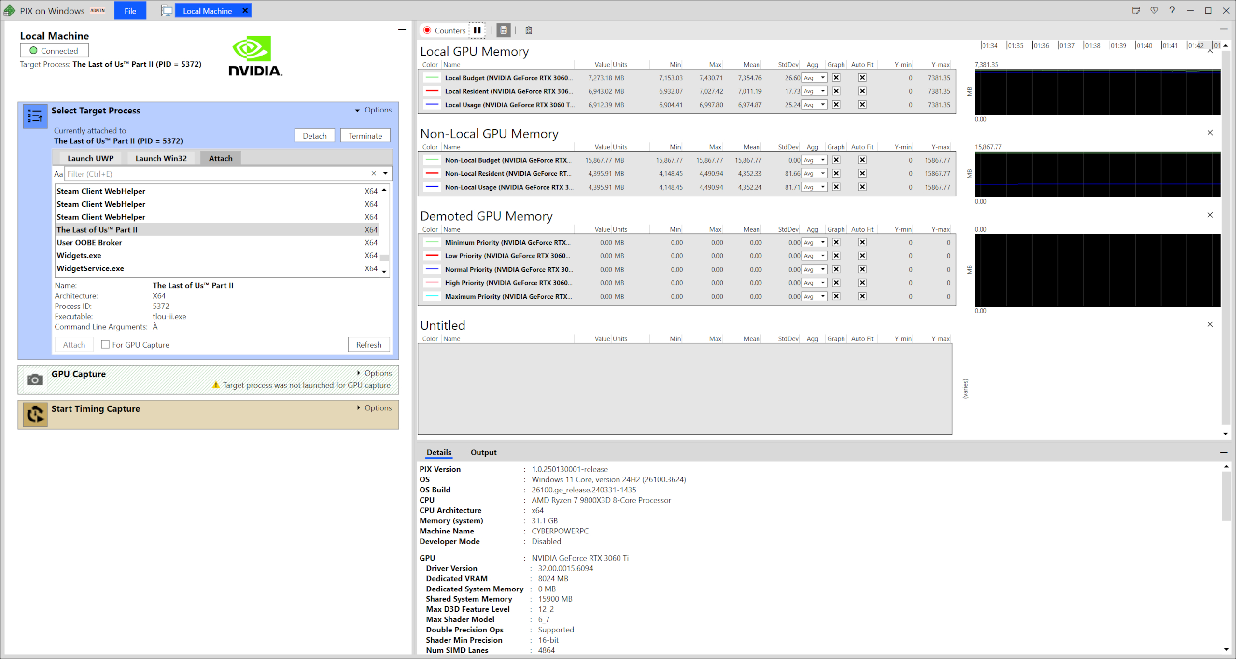
Task: Toggle Auto Fit checkbox for Local Resident
Action: (862, 91)
